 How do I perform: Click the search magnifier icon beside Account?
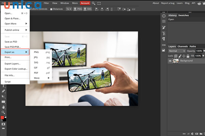coord(93,3)
